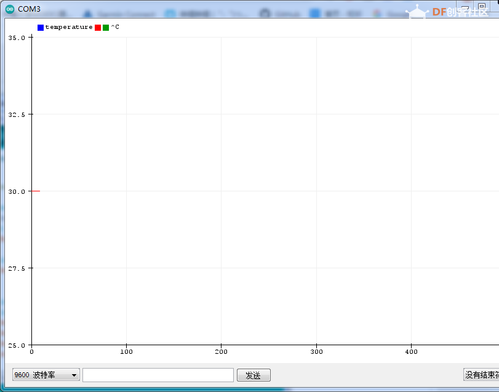The width and height of the screenshot is (499, 392).
Task: Click the COM3 window title text
Action: 29,9
